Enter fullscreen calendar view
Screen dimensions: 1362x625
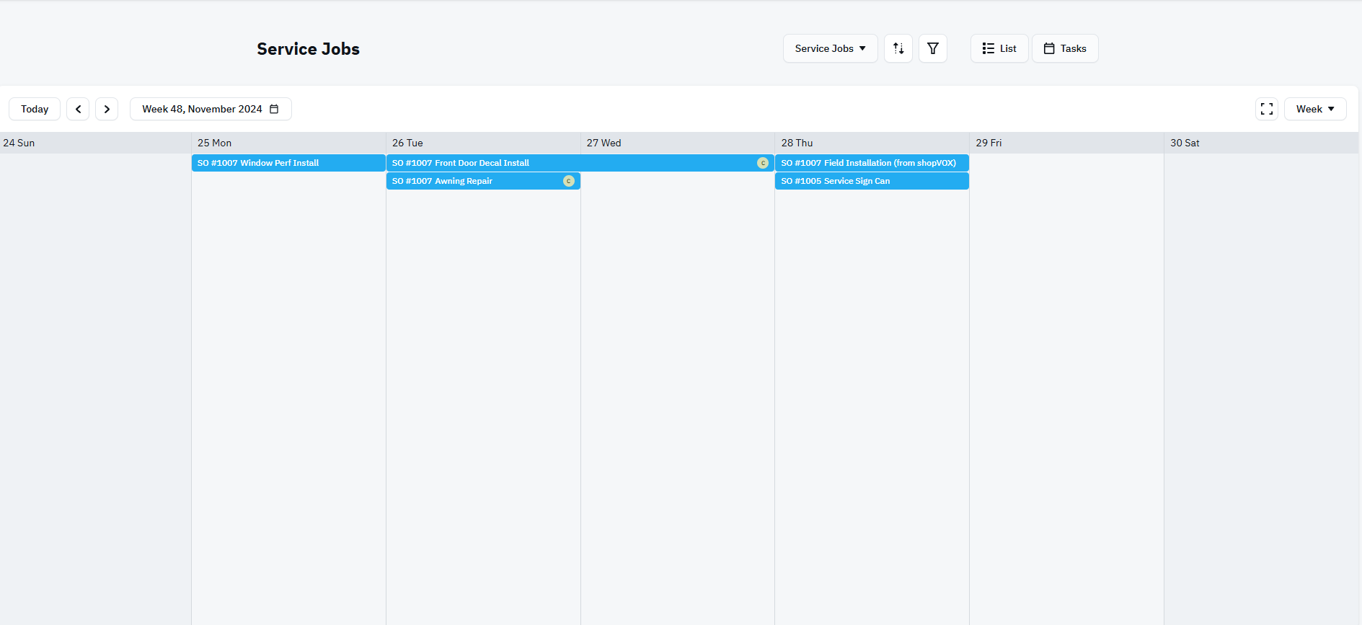tap(1267, 109)
